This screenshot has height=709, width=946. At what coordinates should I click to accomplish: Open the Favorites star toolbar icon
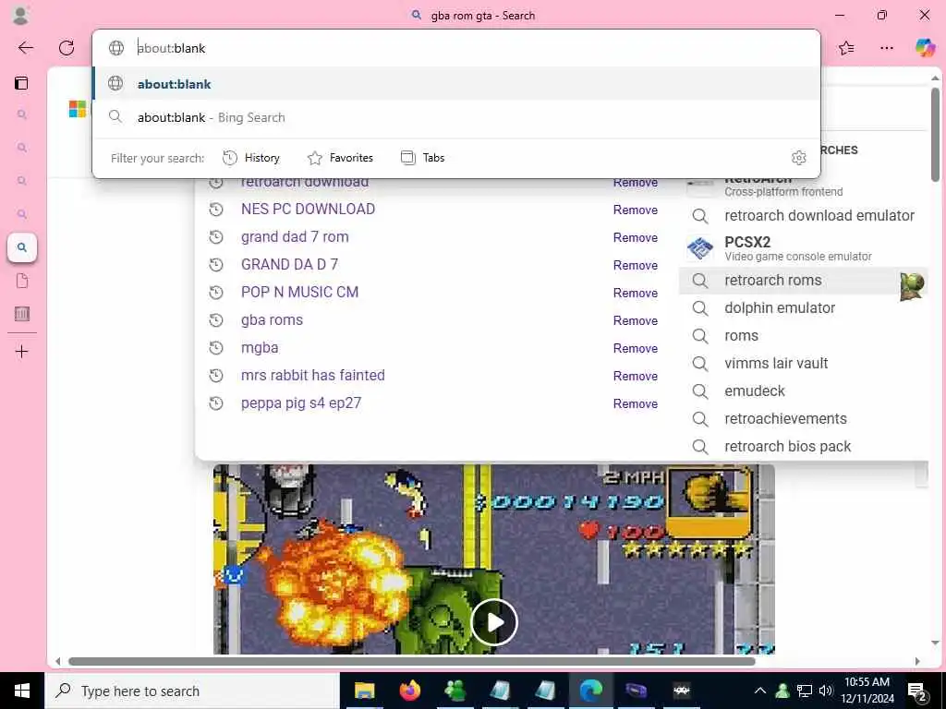pos(846,48)
